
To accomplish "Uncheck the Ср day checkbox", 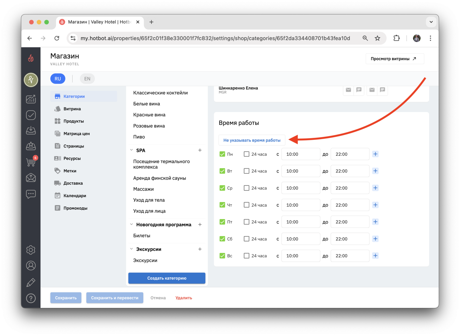I will 222,188.
